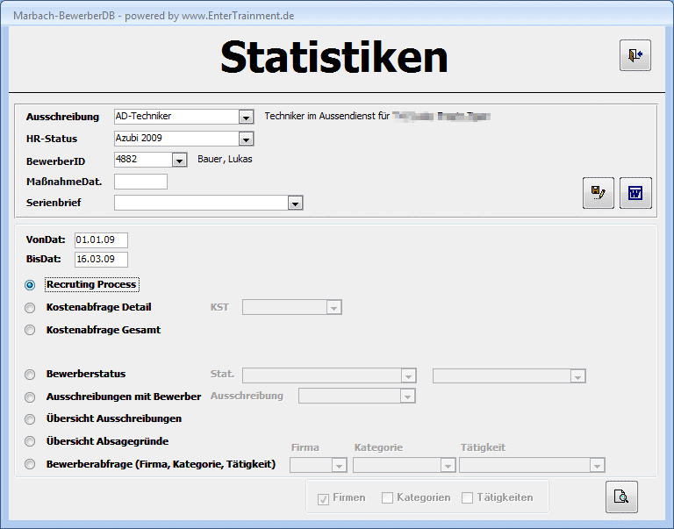The height and width of the screenshot is (529, 674).
Task: Select the Kostenabfrage Gesamt radio button
Action: coord(31,331)
